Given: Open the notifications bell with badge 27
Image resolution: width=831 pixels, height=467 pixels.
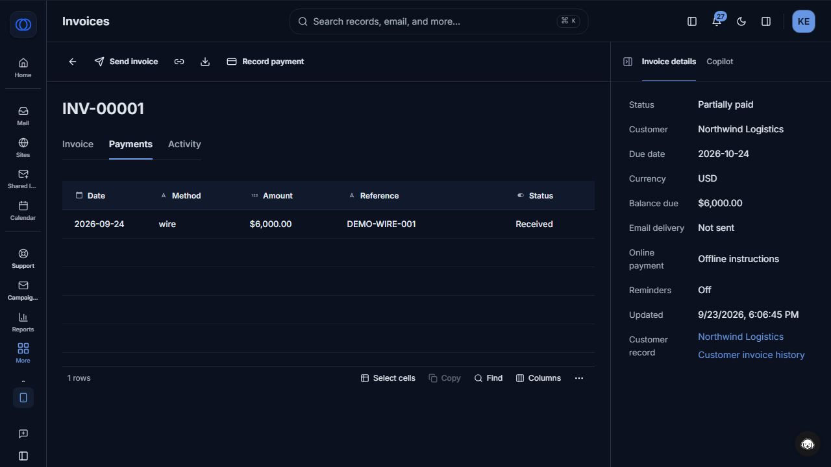Looking at the screenshot, I should [x=717, y=21].
